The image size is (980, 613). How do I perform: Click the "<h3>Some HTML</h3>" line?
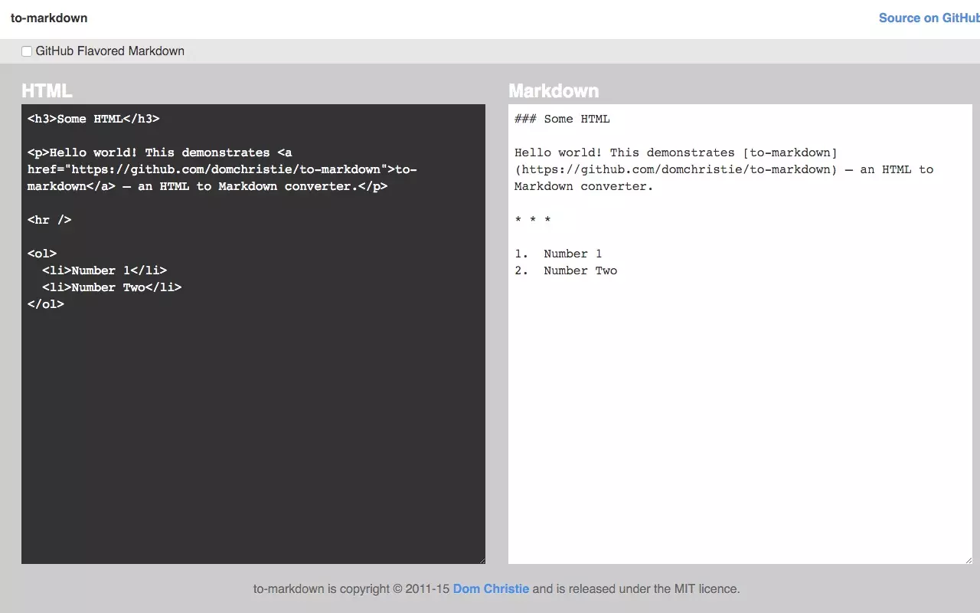pos(93,119)
